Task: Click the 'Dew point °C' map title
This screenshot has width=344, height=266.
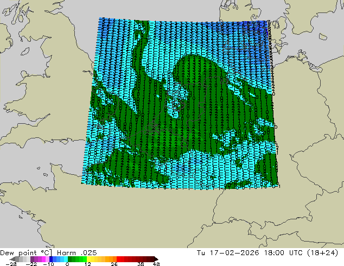Action: pos(26,253)
